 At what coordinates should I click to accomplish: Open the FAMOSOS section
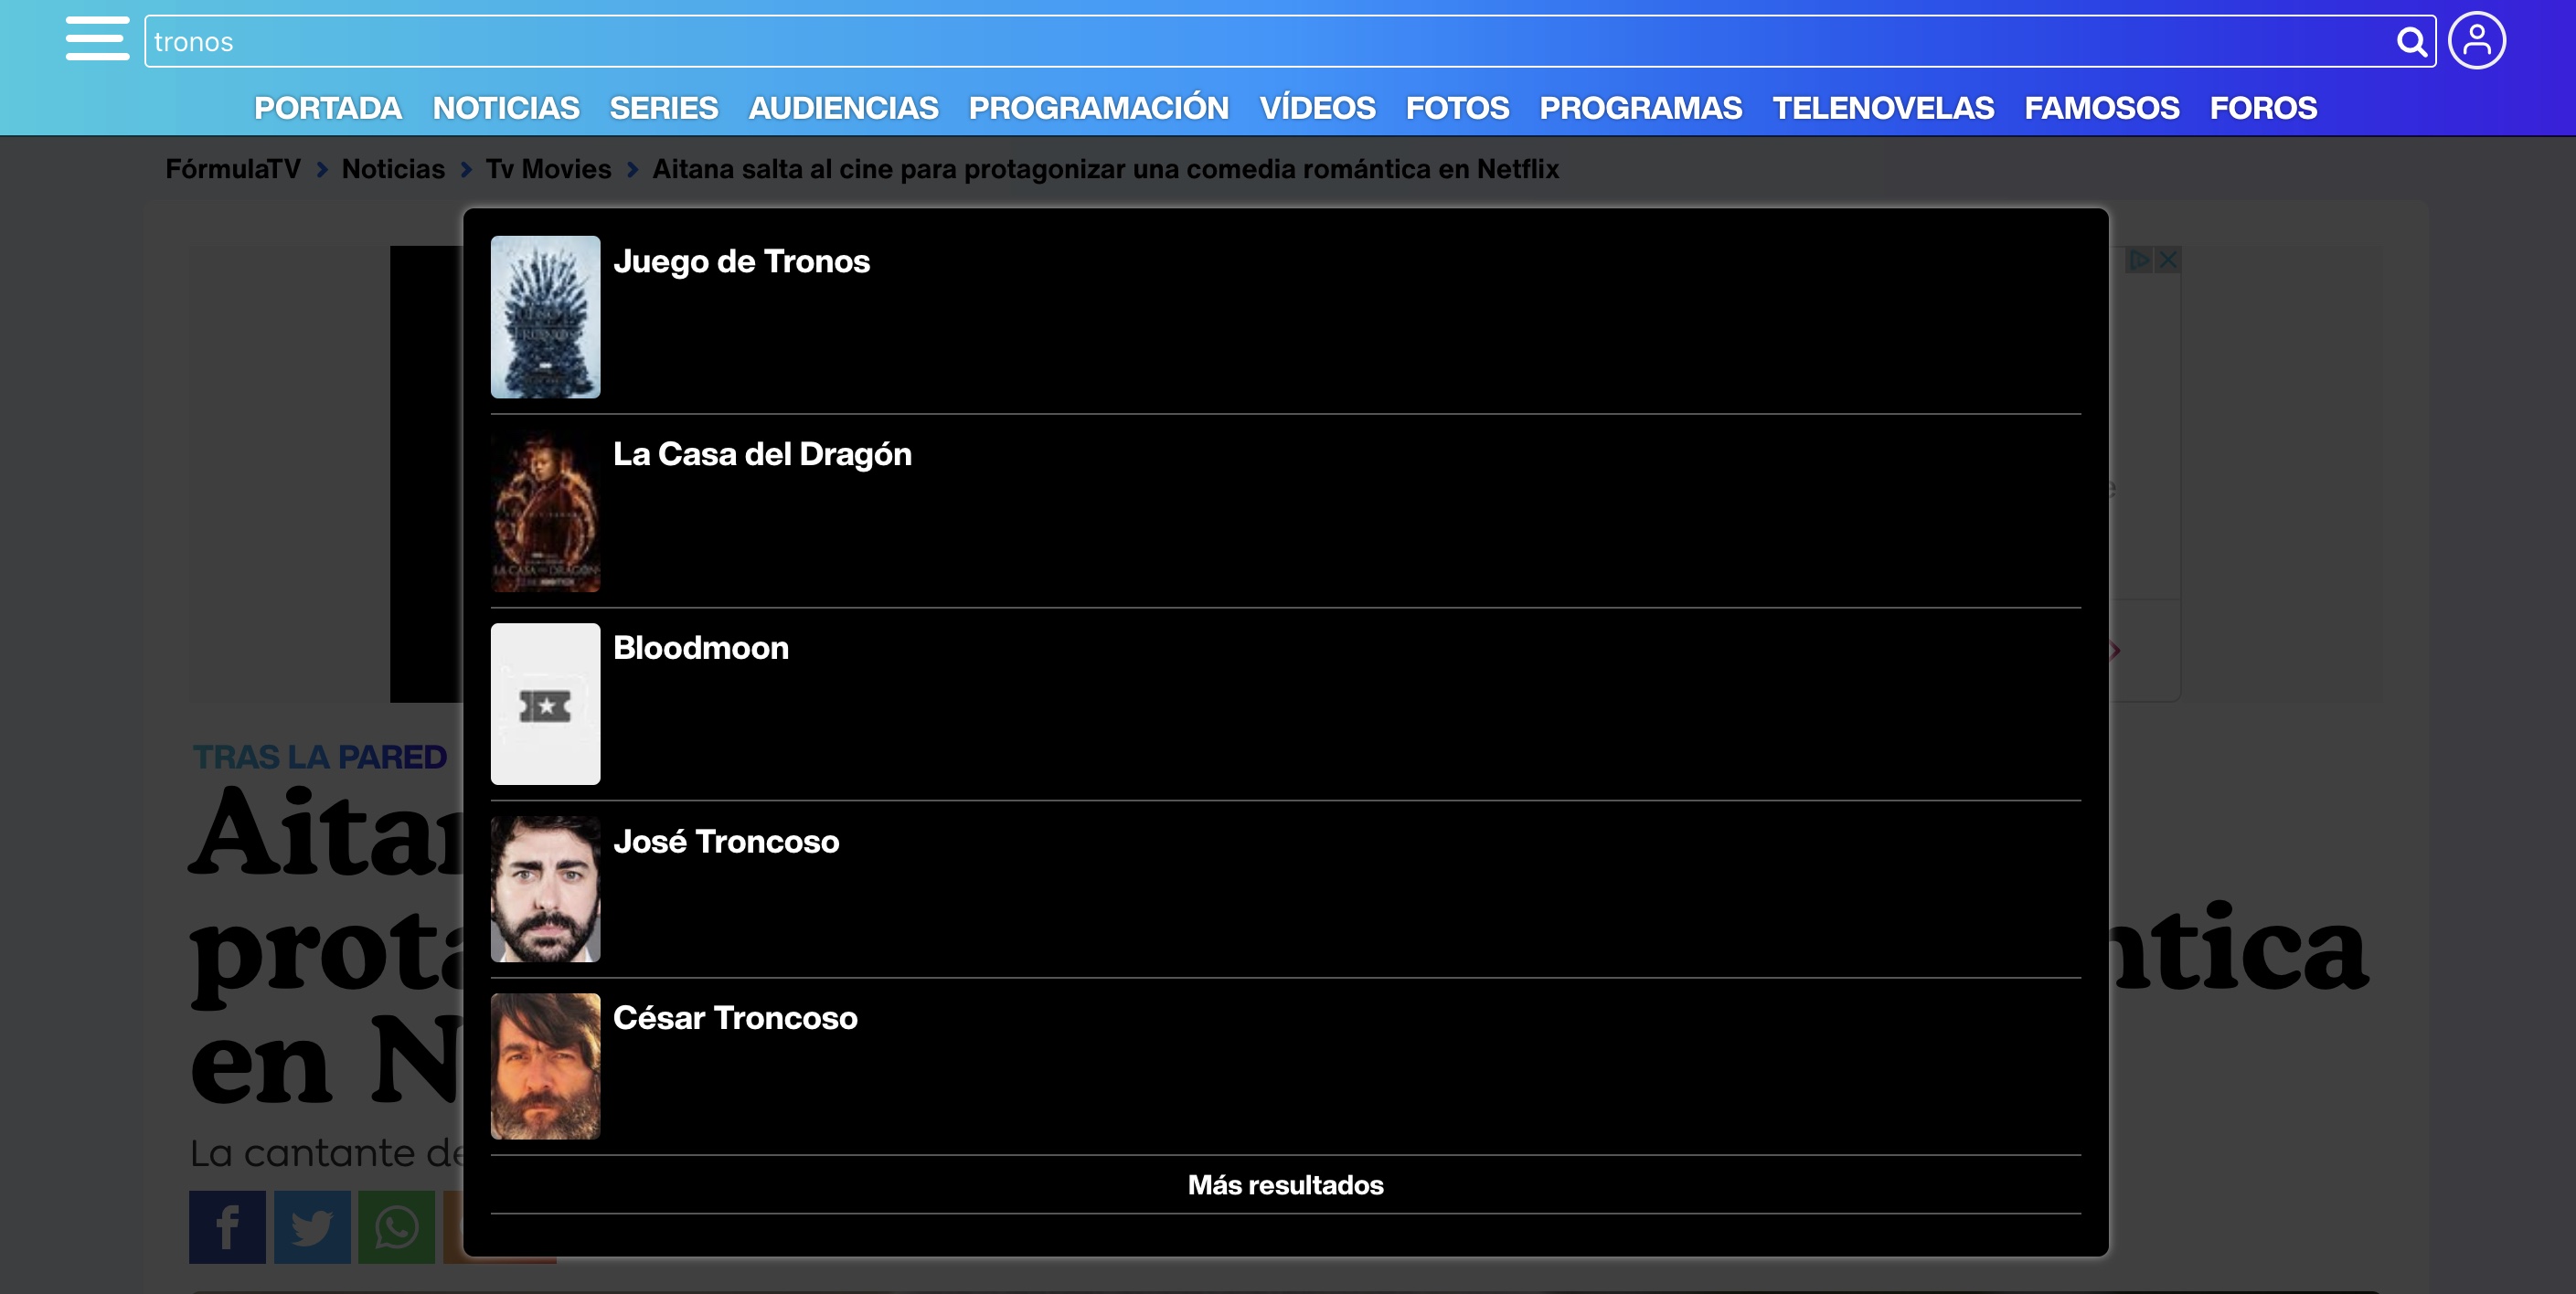pyautogui.click(x=2102, y=108)
